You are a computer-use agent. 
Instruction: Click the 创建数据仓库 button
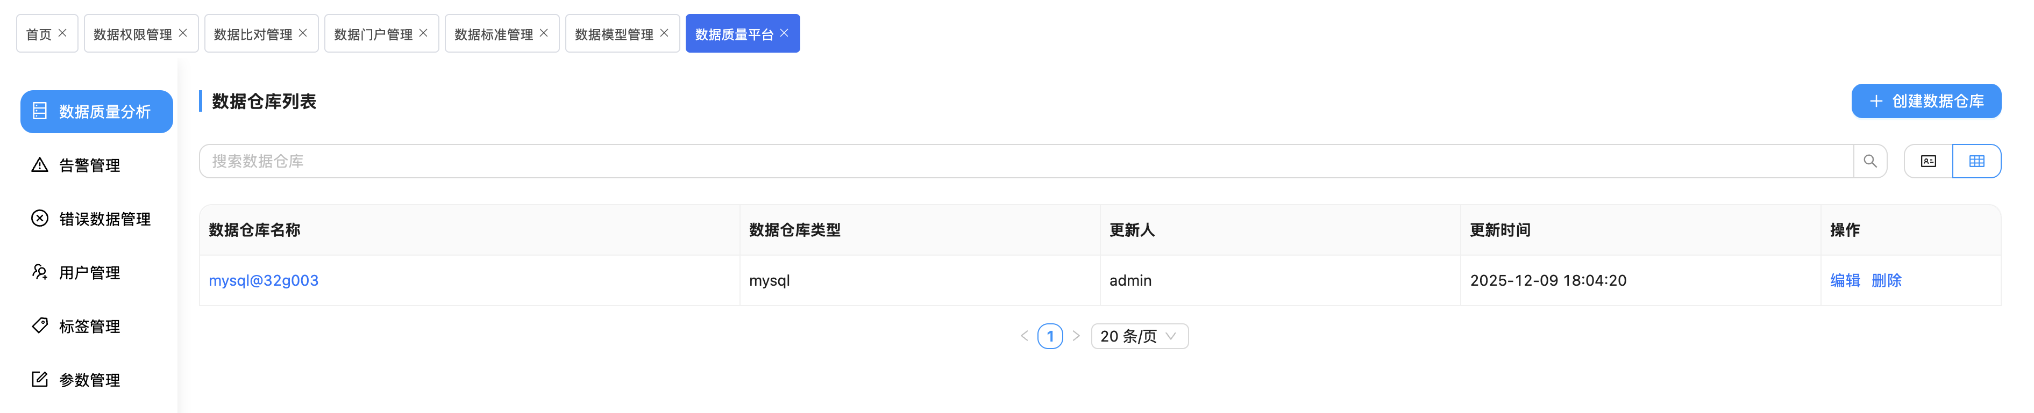(x=1926, y=101)
